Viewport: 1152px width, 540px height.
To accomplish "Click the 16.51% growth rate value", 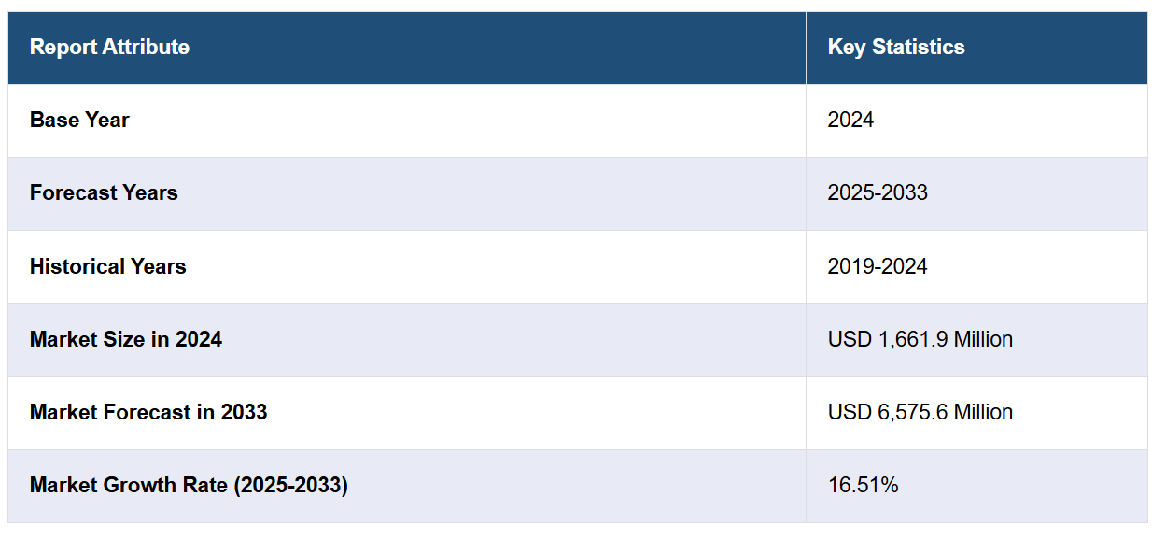I will (863, 485).
